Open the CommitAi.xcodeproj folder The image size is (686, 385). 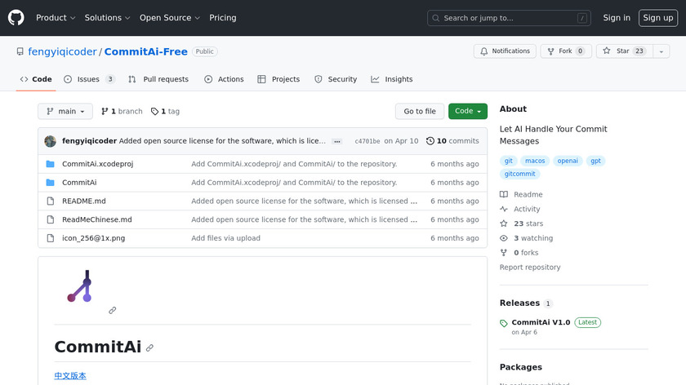pos(97,164)
